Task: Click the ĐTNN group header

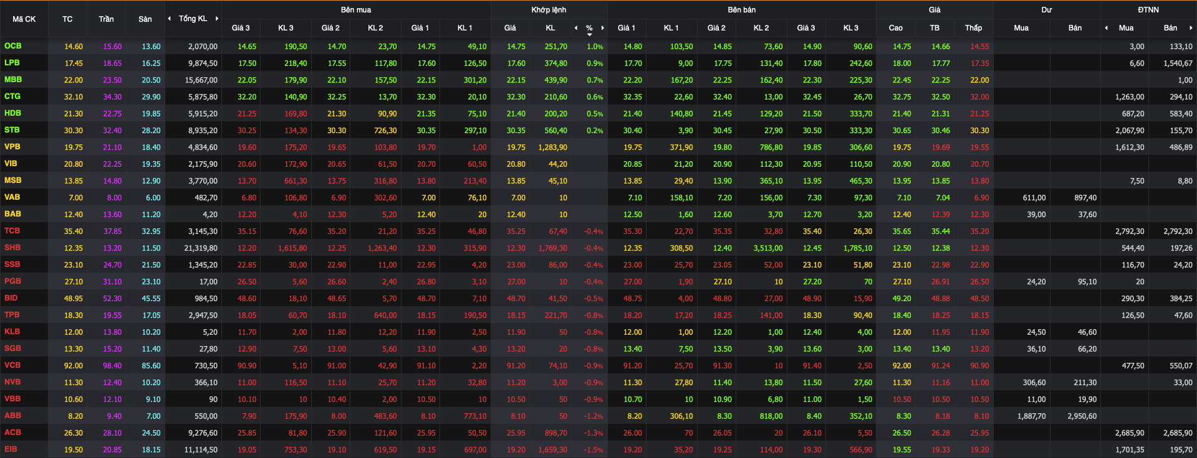Action: pyautogui.click(x=1148, y=10)
